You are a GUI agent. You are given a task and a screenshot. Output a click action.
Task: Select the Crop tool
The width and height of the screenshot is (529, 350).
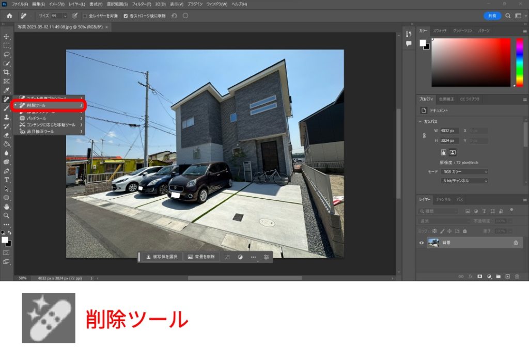(7, 72)
